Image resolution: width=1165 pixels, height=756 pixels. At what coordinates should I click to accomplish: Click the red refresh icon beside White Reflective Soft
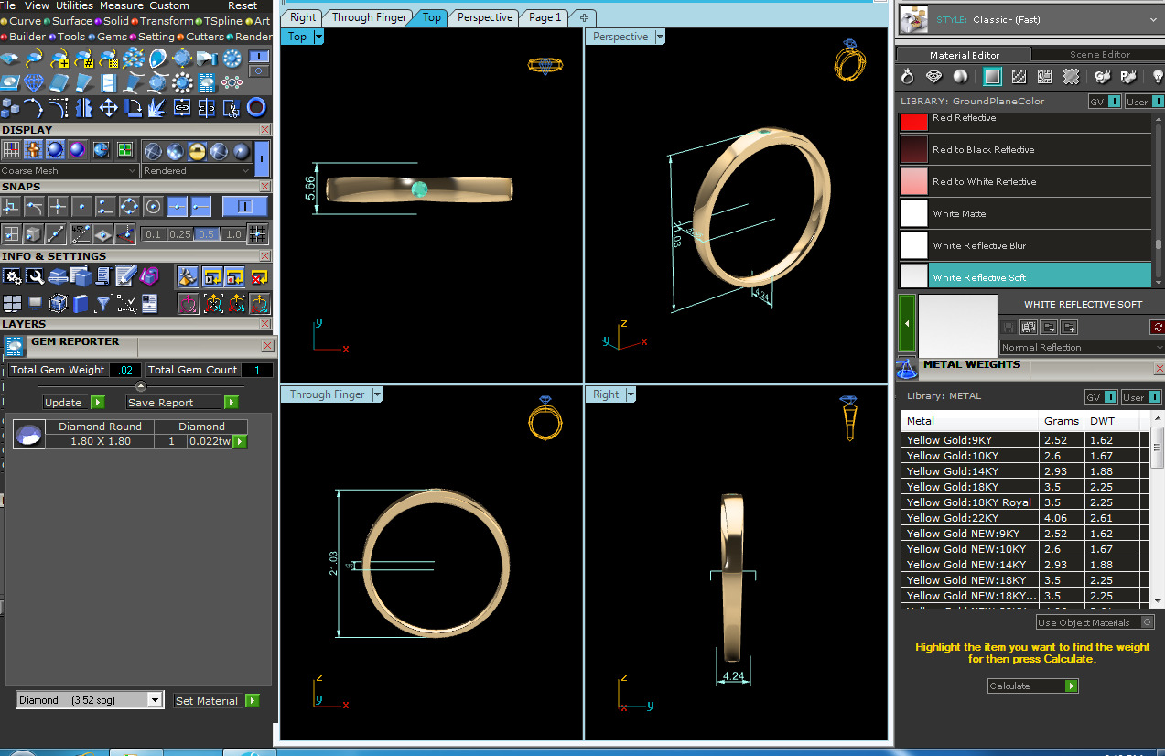pos(1158,327)
